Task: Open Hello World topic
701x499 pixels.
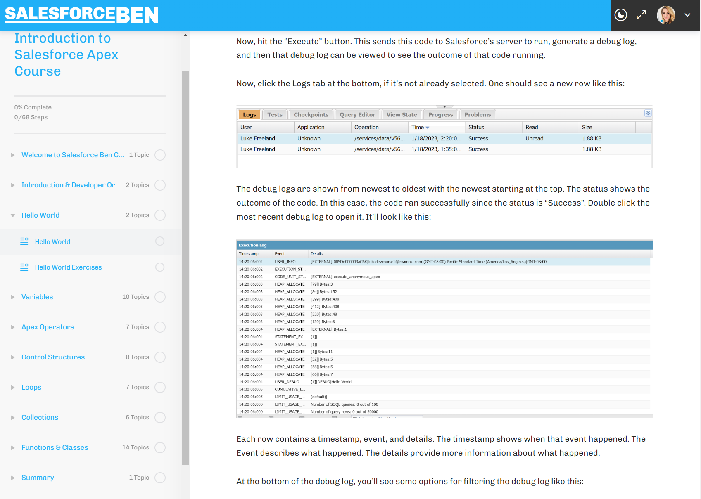Action: click(52, 241)
